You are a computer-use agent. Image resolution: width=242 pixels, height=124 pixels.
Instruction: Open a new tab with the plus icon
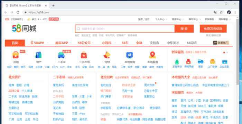coord(53,6)
